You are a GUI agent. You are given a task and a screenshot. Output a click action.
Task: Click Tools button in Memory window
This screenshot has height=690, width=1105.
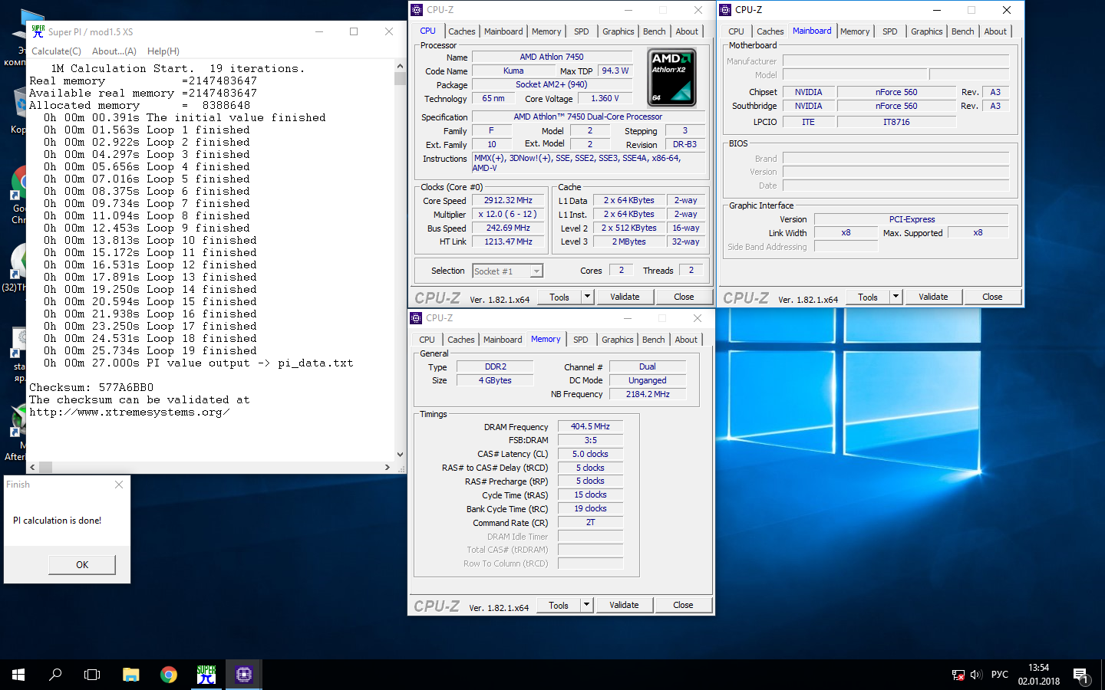(559, 605)
